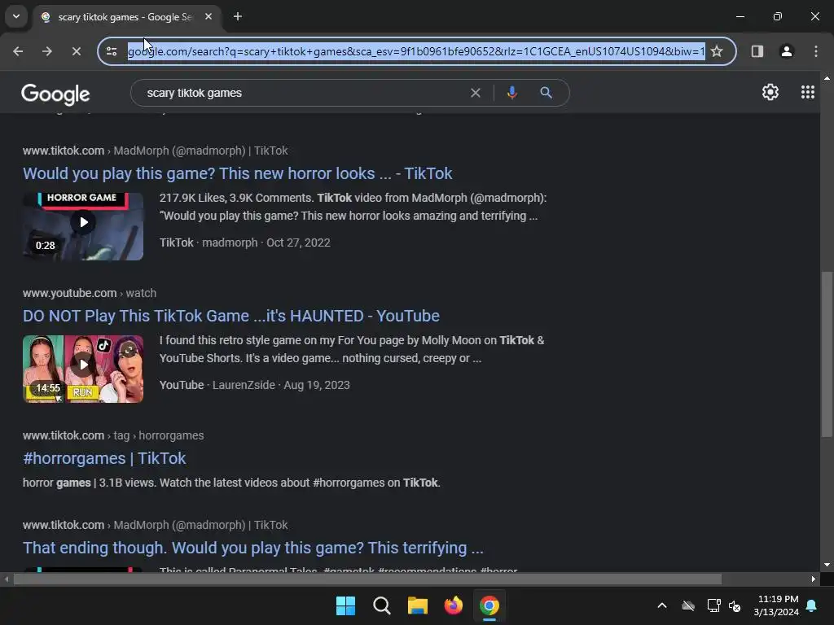Click the vertical scrollbar up arrow
The height and width of the screenshot is (625, 834).
tap(827, 78)
